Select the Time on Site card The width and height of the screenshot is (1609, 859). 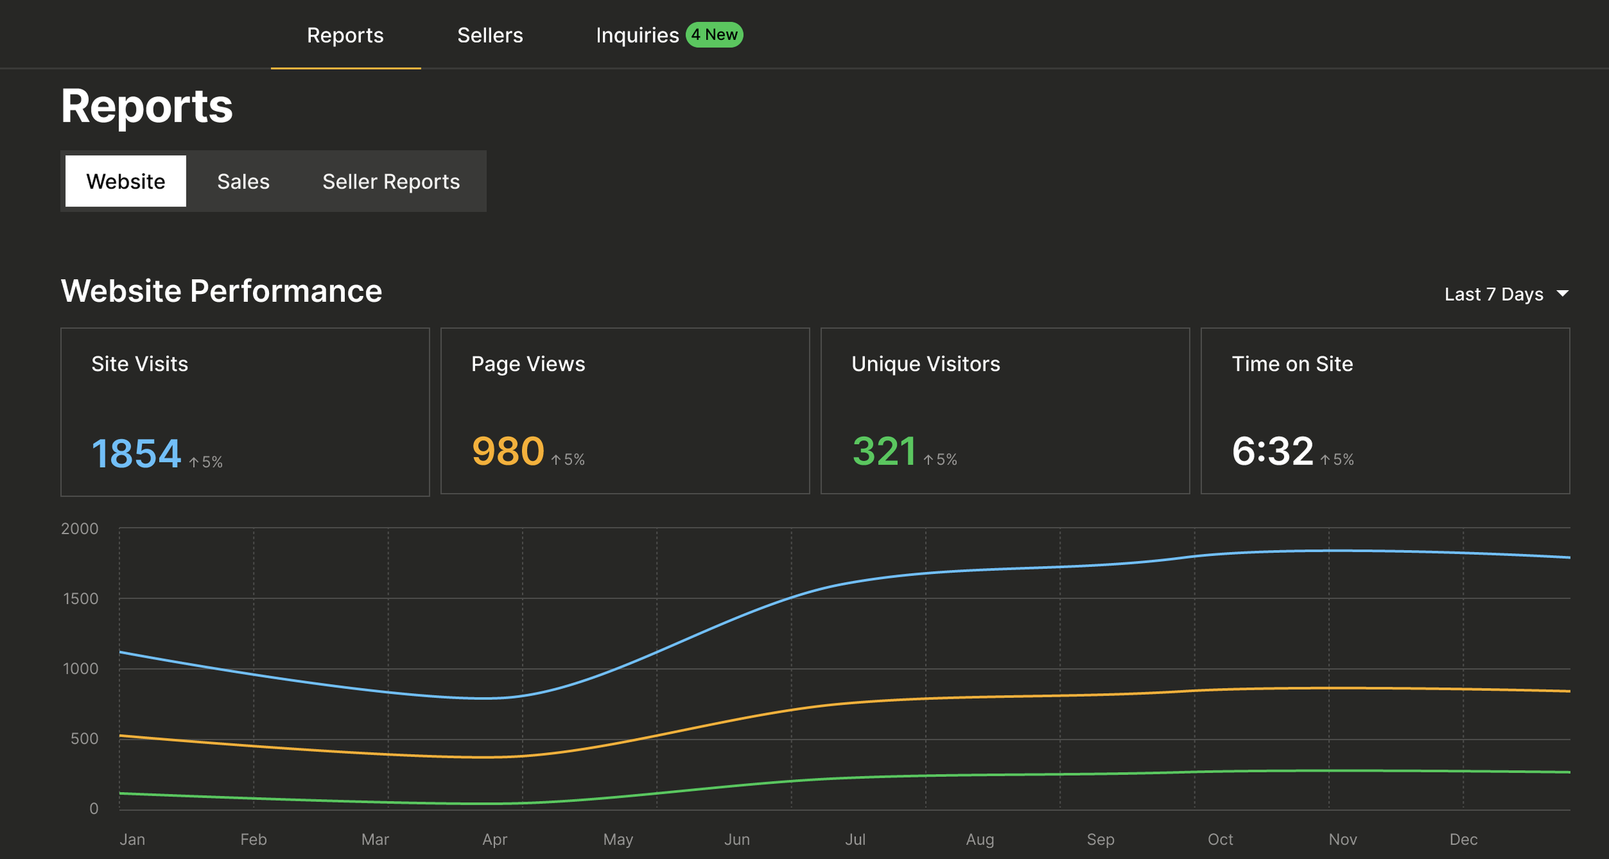pyautogui.click(x=1384, y=411)
